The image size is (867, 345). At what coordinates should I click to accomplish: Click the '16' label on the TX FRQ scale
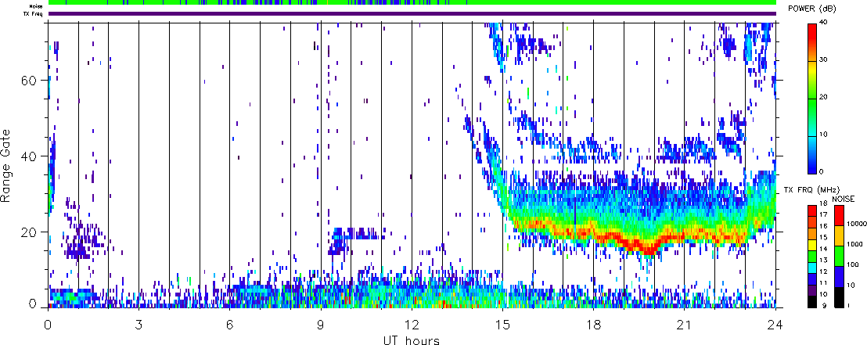click(x=824, y=225)
